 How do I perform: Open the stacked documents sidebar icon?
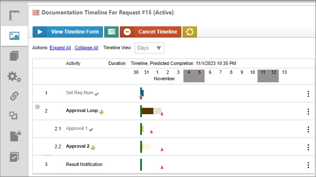(x=14, y=56)
